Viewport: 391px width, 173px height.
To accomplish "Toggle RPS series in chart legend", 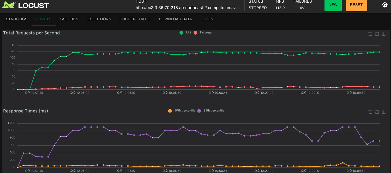I will (x=185, y=33).
